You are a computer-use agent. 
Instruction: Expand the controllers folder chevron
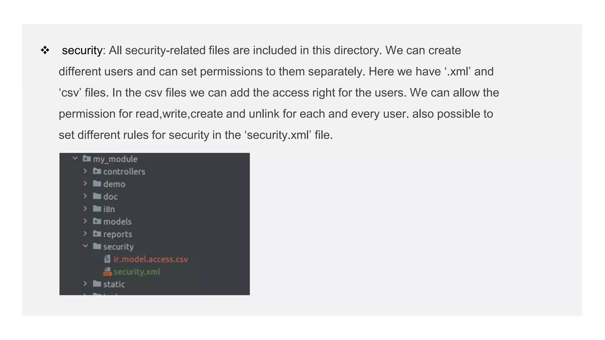point(85,171)
